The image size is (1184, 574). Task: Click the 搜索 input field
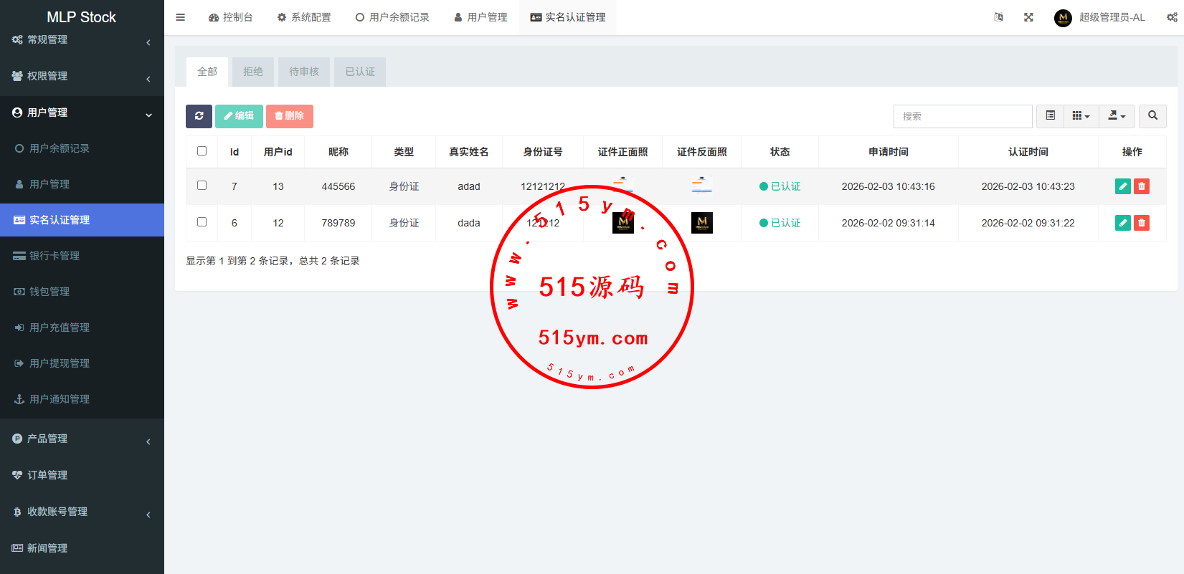962,116
